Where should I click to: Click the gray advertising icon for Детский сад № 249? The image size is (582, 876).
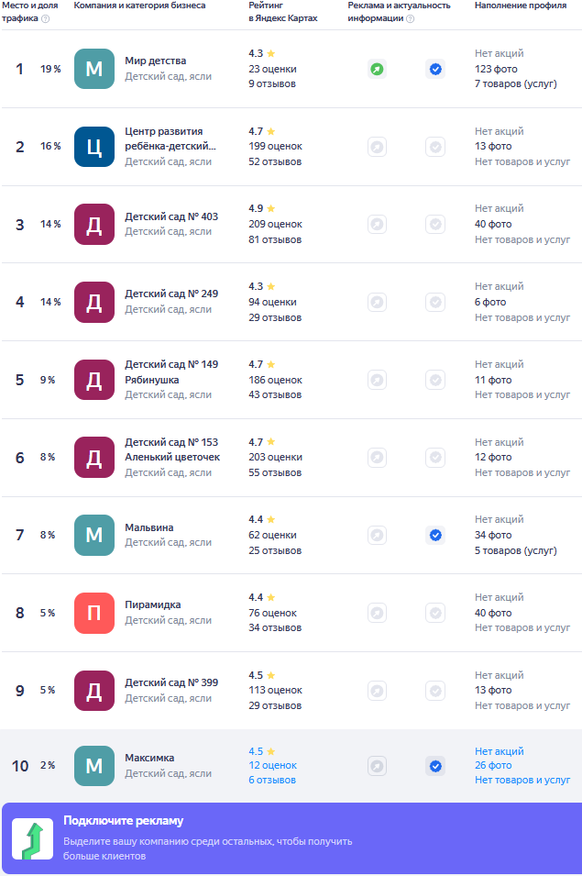pos(377,302)
